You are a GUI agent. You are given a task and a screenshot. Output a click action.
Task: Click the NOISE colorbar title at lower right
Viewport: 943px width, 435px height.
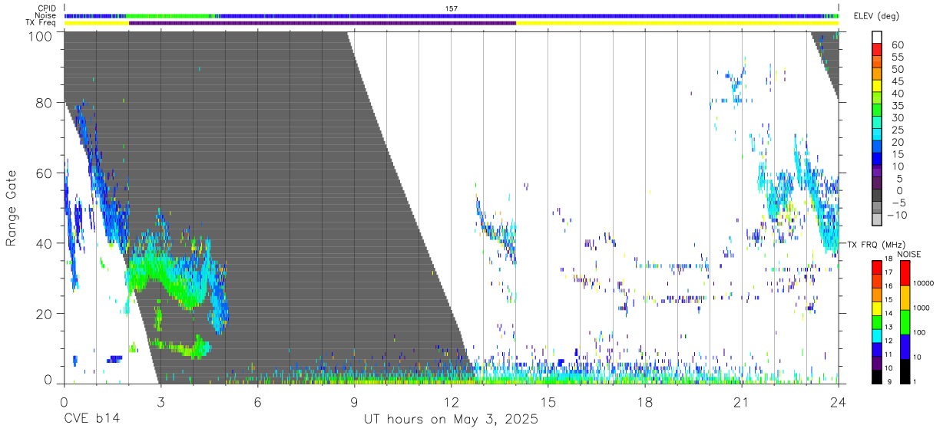click(909, 254)
